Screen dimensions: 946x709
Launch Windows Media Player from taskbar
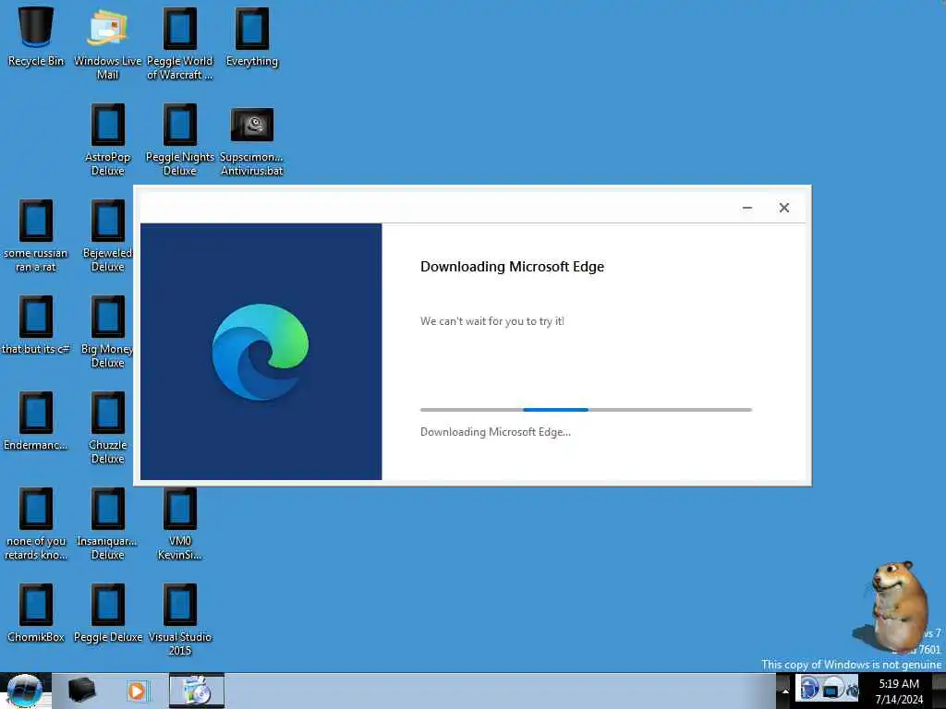pyautogui.click(x=137, y=691)
